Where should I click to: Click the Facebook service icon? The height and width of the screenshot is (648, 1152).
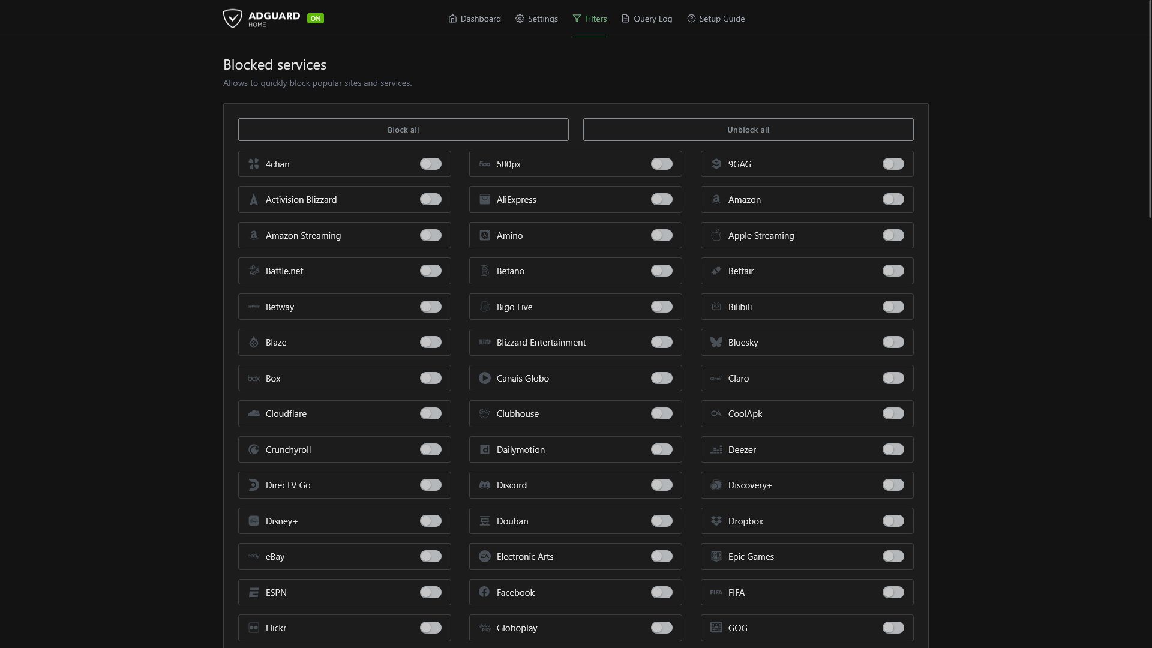[x=485, y=592]
